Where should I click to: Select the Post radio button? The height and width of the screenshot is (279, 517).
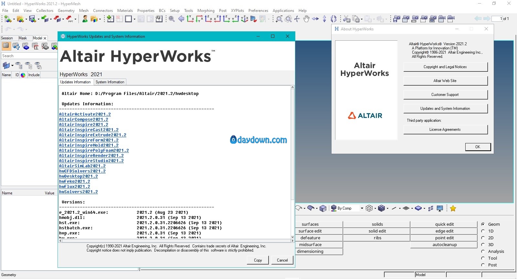[483, 265]
